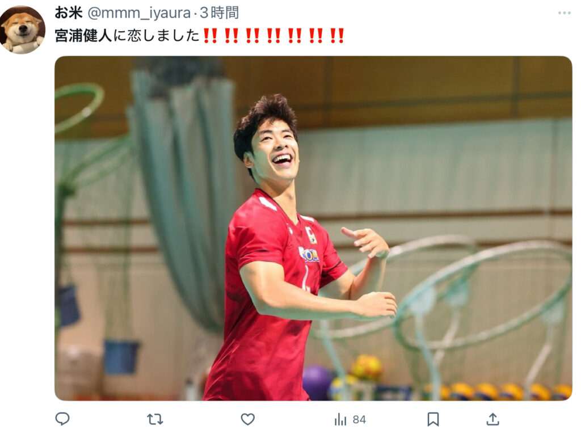Open the volleyball player photo
This screenshot has width=581, height=438.
(x=313, y=228)
